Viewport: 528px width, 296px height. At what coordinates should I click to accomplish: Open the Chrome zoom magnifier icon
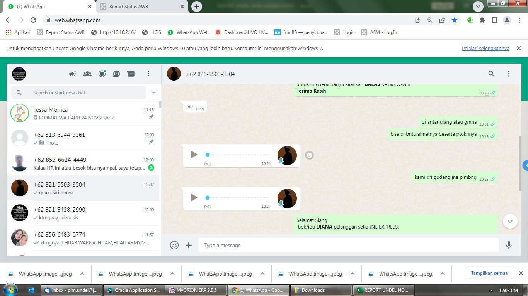[429, 20]
